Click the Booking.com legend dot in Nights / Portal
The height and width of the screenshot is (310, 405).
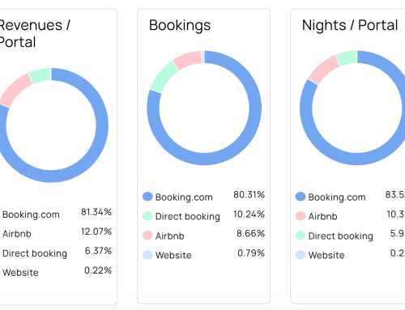click(x=301, y=197)
